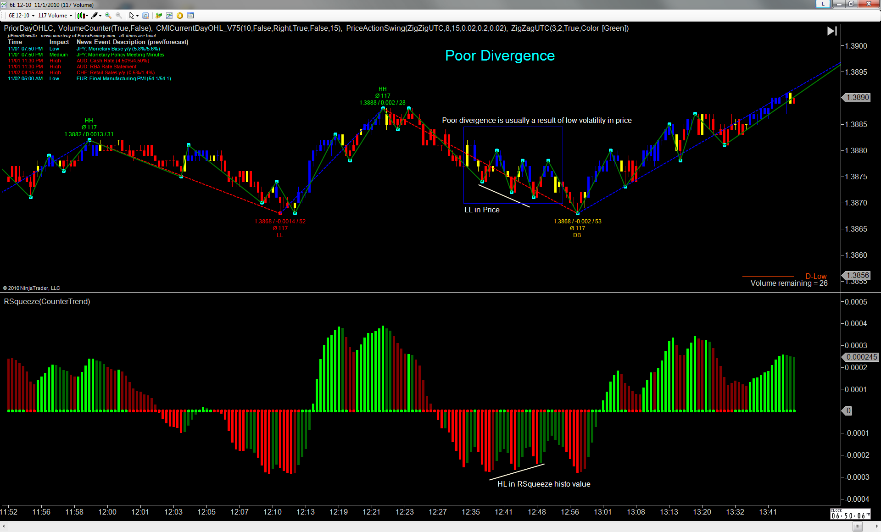Image resolution: width=881 pixels, height=532 pixels.
Task: Click the D-Low line label
Action: point(816,276)
